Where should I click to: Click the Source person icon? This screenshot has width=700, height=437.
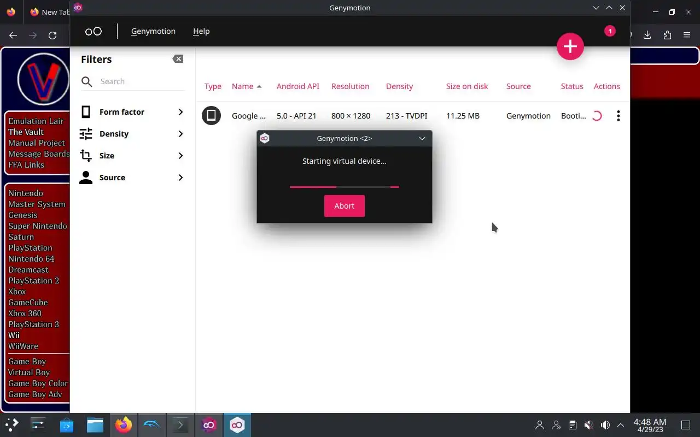click(86, 178)
